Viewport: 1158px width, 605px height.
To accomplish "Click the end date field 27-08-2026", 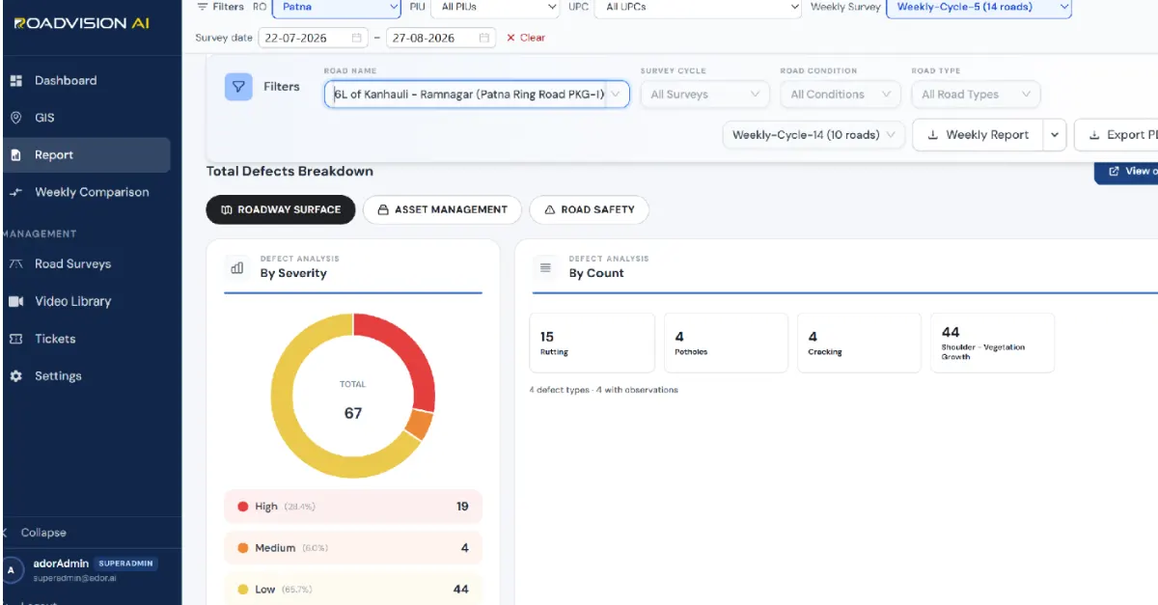I will [x=441, y=38].
